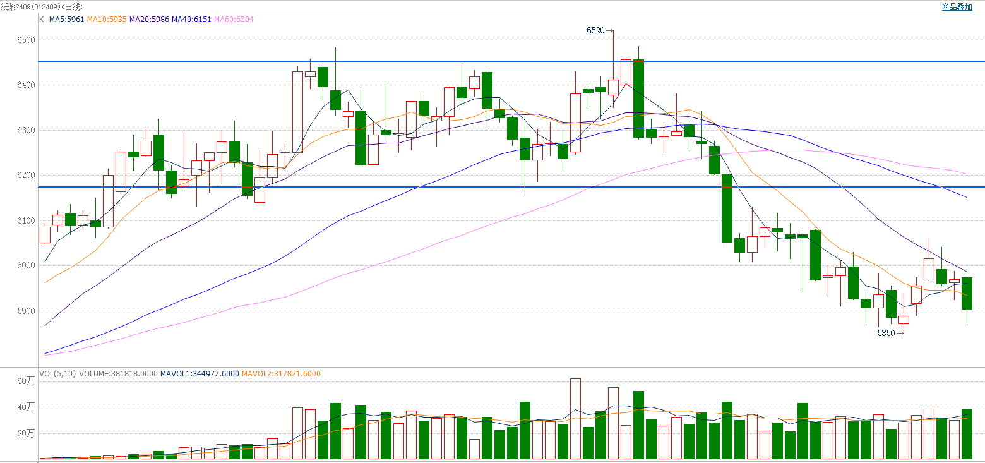Select the MA40:6151 indicator label
Image resolution: width=985 pixels, height=463 pixels.
coord(191,20)
